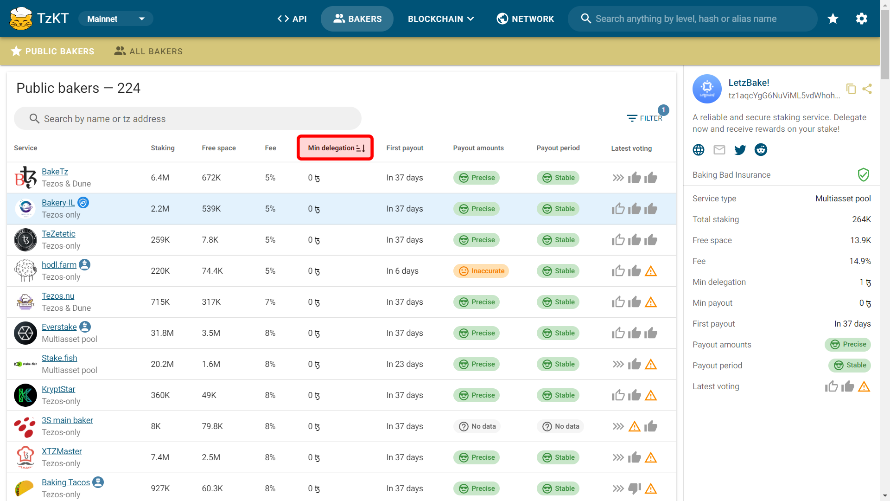The image size is (890, 501).
Task: Click No data payout period badge for 3S
Action: (x=560, y=426)
